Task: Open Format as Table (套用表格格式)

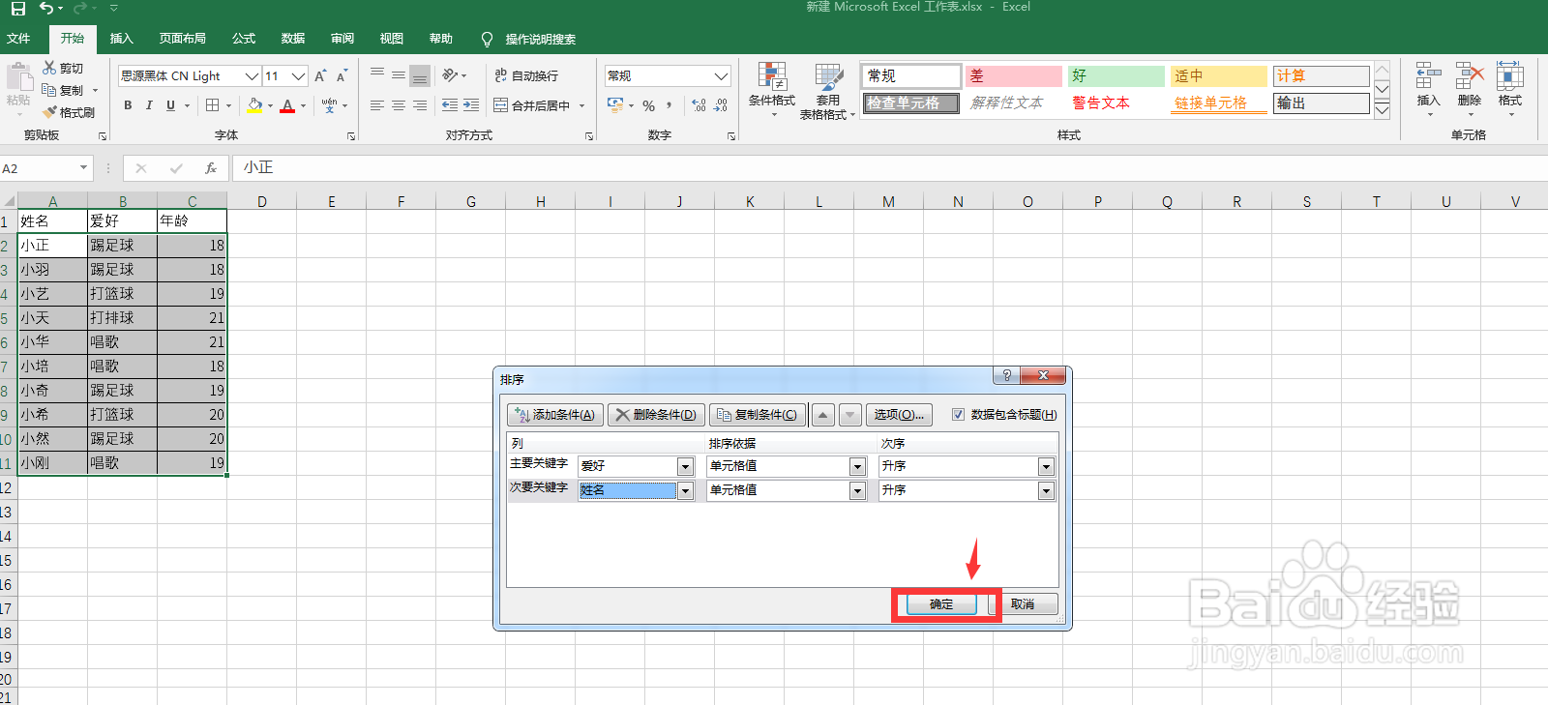Action: [828, 91]
